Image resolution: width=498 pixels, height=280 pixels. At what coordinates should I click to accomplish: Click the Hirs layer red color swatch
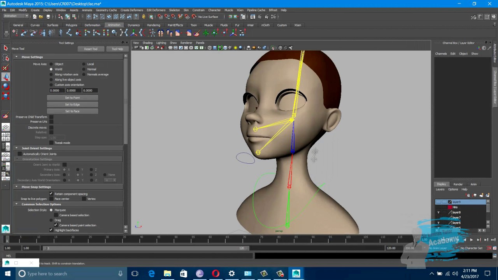(450, 207)
